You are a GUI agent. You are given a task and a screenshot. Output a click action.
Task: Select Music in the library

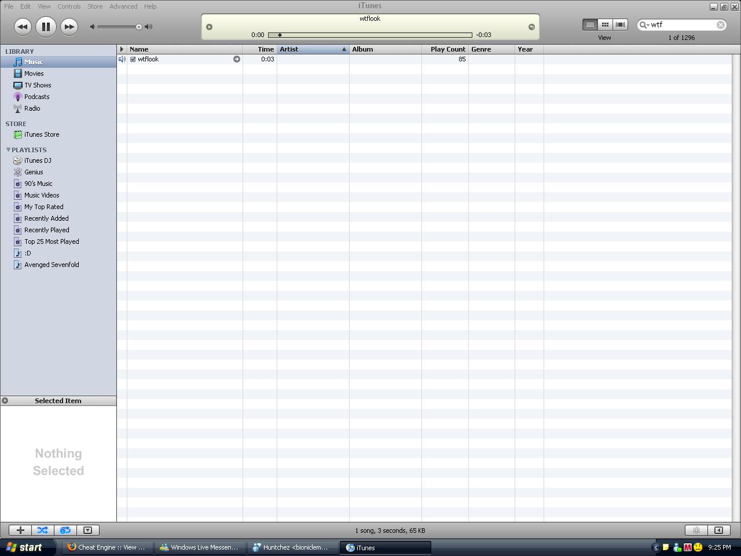[x=58, y=62]
